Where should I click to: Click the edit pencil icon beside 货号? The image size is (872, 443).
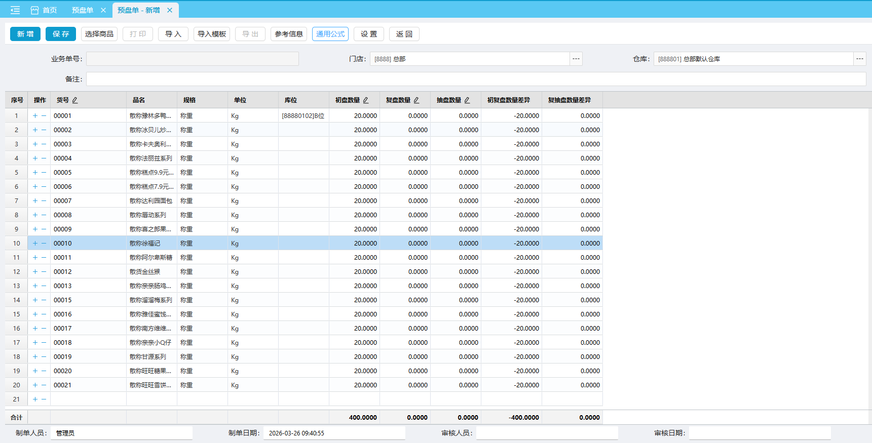tap(75, 100)
